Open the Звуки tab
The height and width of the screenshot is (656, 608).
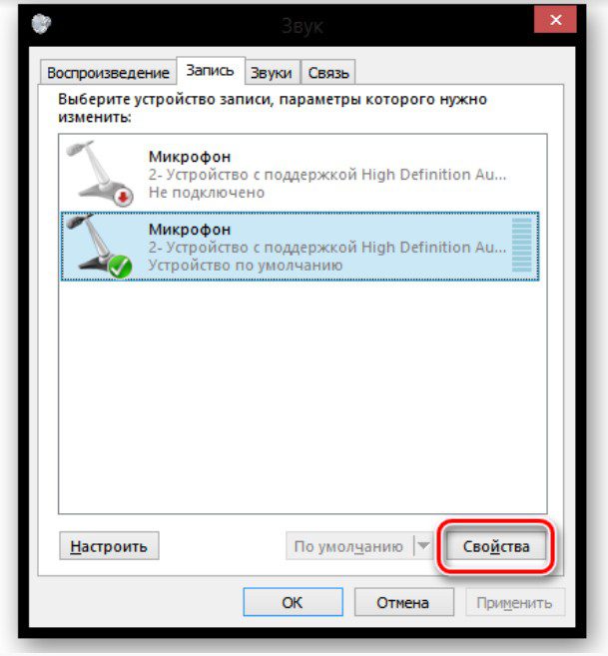pyautogui.click(x=272, y=73)
